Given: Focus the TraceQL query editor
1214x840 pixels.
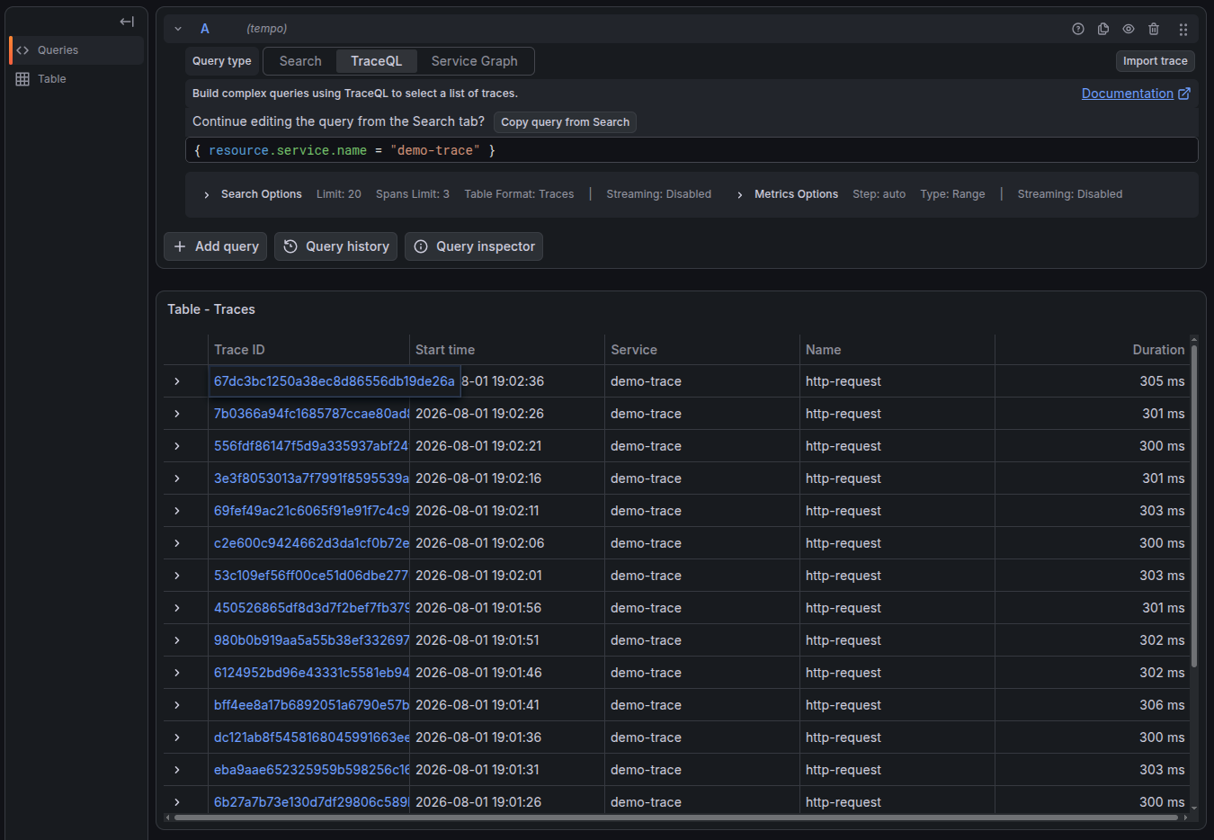Looking at the screenshot, I should [x=692, y=150].
